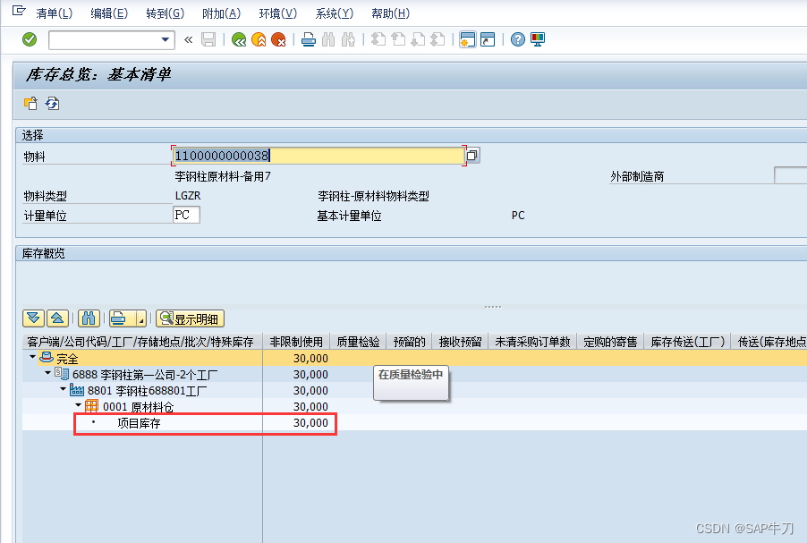807x543 pixels.
Task: Collapse the command field with double-chevron
Action: (x=189, y=39)
